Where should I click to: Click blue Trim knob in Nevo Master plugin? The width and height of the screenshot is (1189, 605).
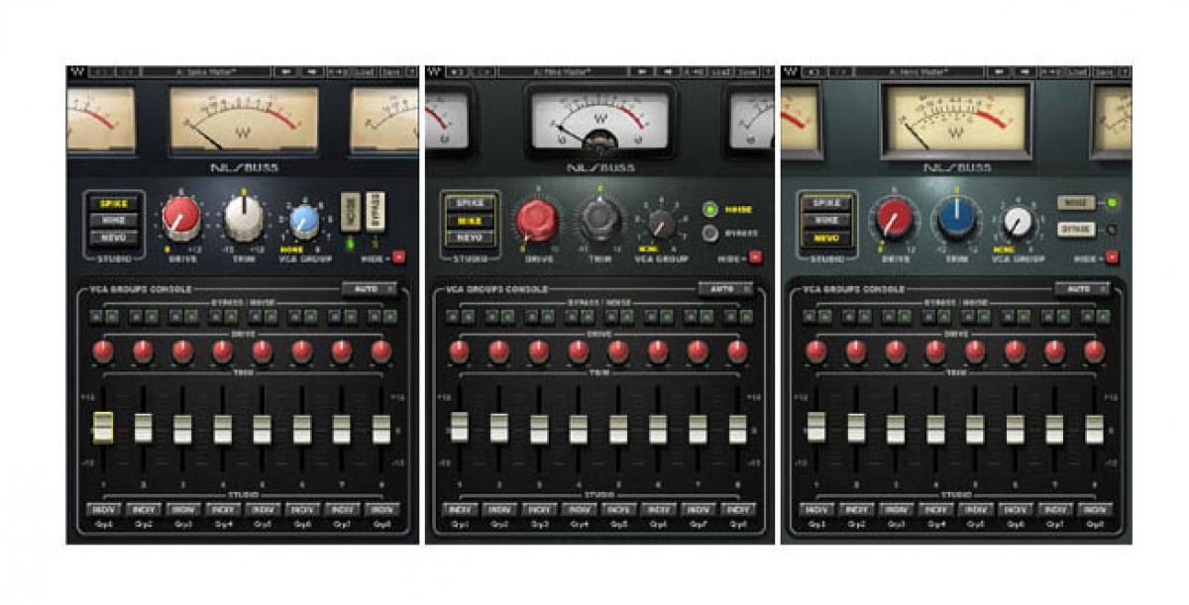(955, 219)
